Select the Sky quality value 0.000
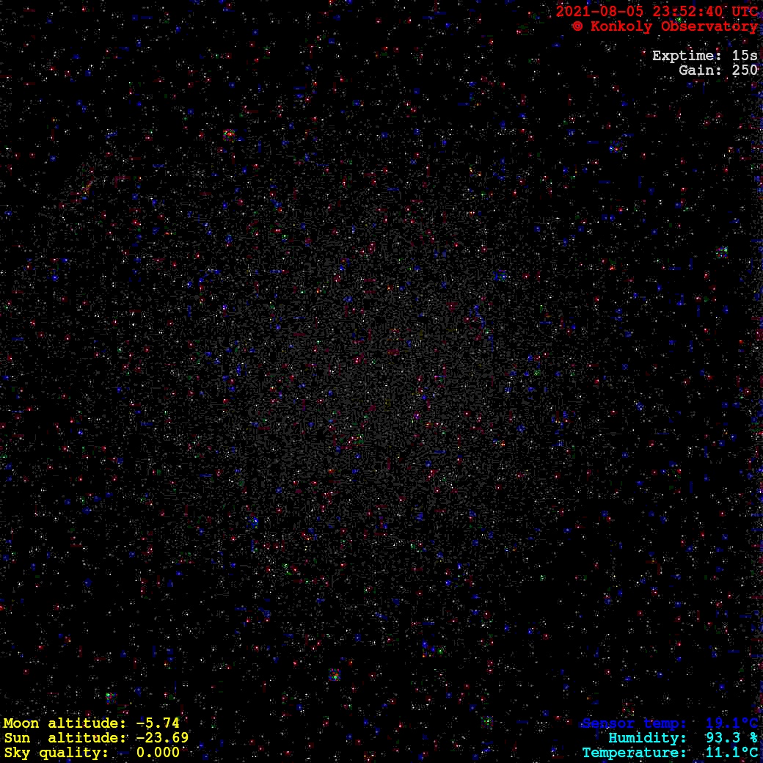Screen dimensions: 763x763 click(158, 753)
